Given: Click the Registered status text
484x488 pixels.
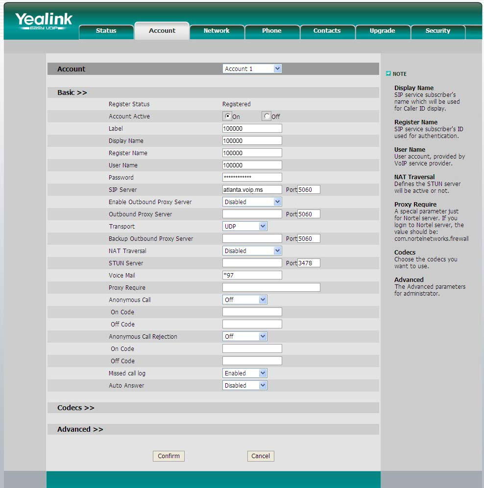Looking at the screenshot, I should point(237,104).
